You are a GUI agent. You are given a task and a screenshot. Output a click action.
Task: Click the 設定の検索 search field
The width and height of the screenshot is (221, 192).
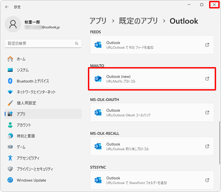pos(43,43)
